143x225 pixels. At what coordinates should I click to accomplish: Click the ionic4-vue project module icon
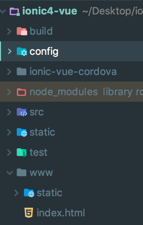click(x=14, y=12)
